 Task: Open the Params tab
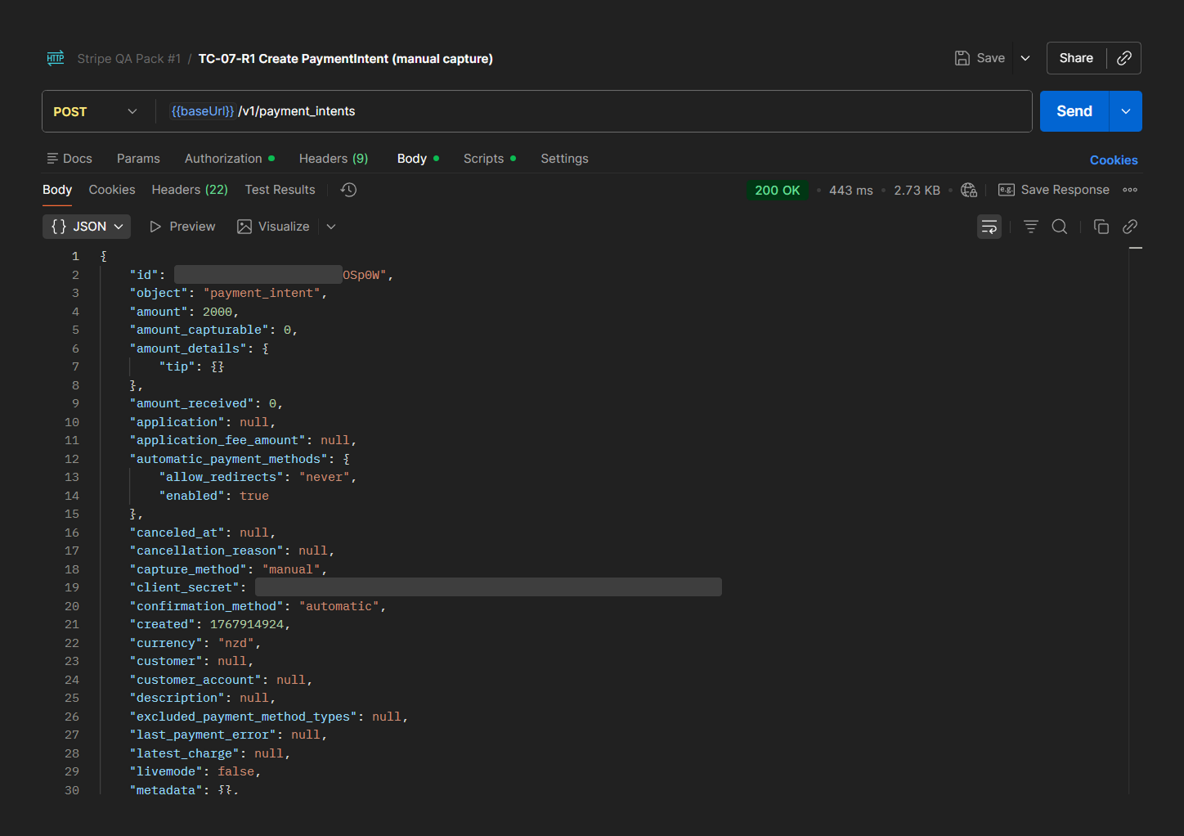pos(138,159)
